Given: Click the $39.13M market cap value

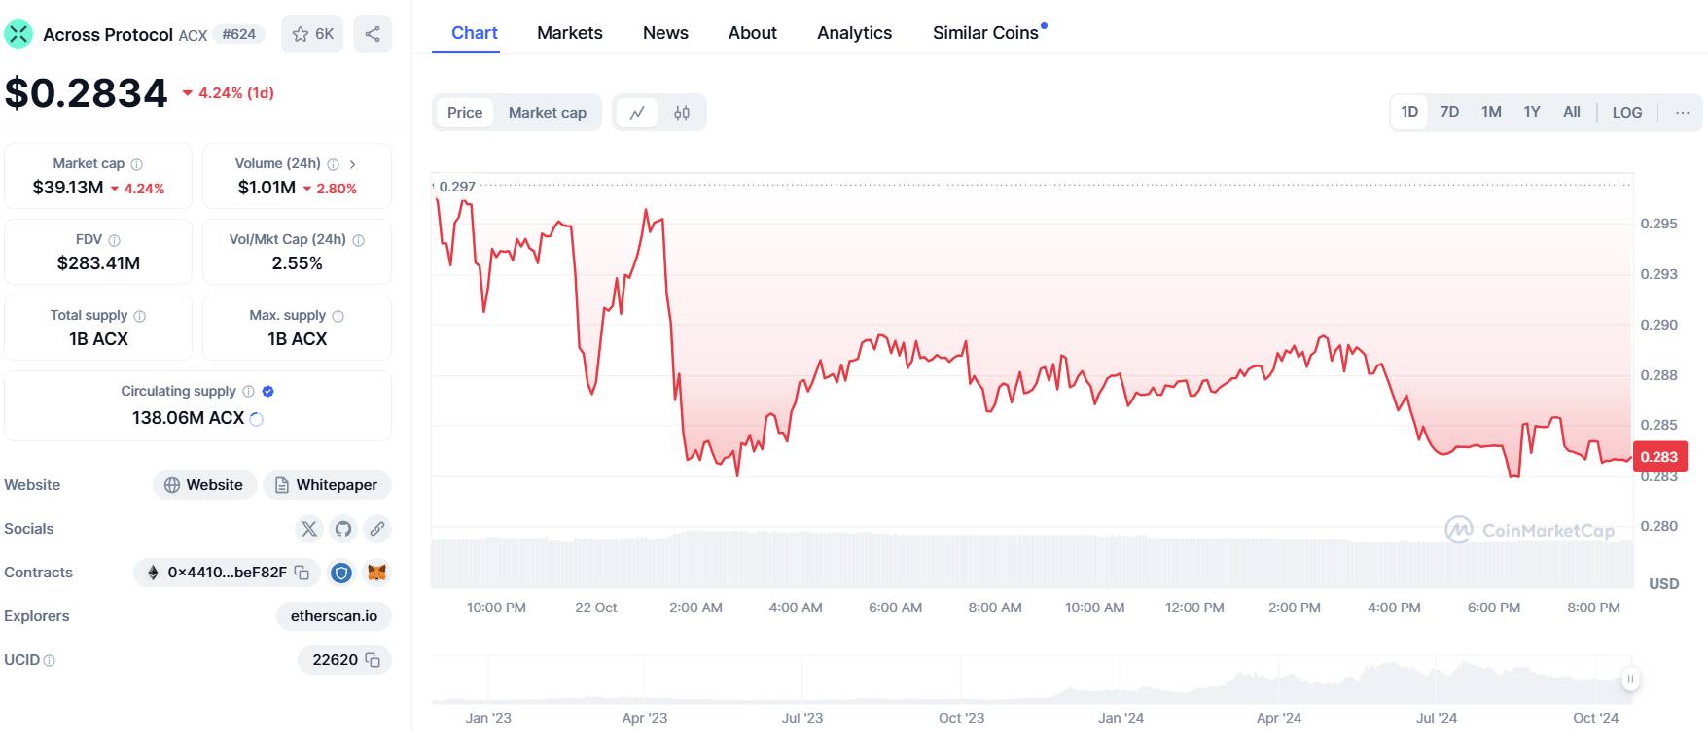Looking at the screenshot, I should point(68,188).
